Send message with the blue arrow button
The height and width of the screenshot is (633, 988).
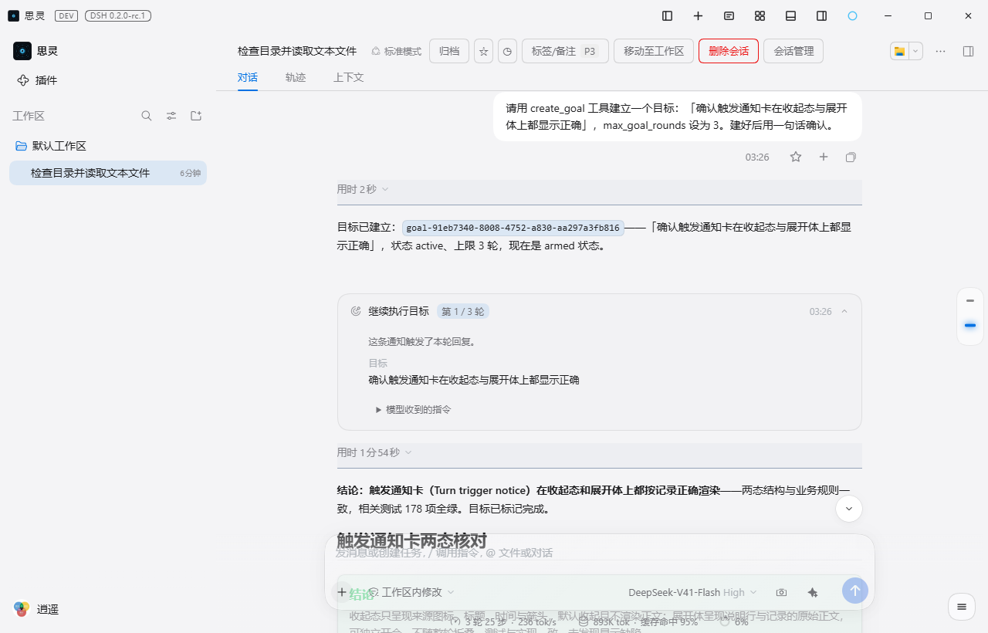[855, 591]
